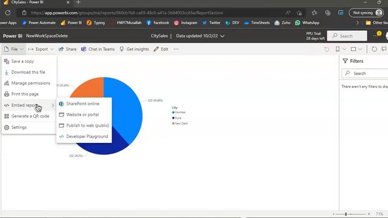Open the browser Favorites icon
Viewport: 388px width, 218px height.
tap(314, 13)
